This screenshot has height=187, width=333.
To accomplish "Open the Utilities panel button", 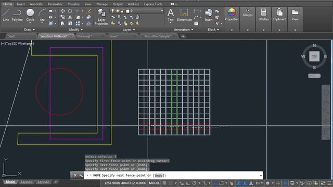I will point(264,19).
